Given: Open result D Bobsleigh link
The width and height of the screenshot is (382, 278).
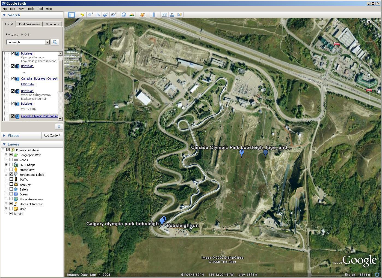Looking at the screenshot, I should coord(27,91).
